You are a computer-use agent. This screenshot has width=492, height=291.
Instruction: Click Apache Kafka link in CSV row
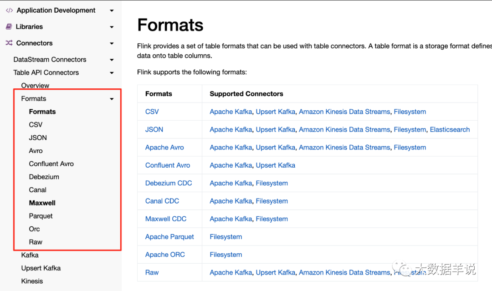point(231,112)
